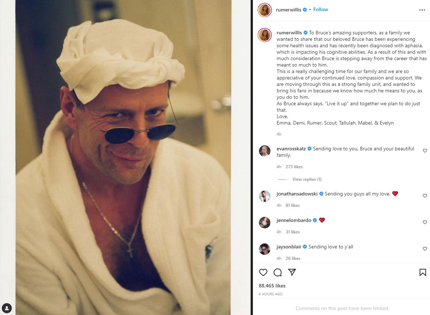
Task: Open the comment bubble icon
Action: click(x=278, y=272)
